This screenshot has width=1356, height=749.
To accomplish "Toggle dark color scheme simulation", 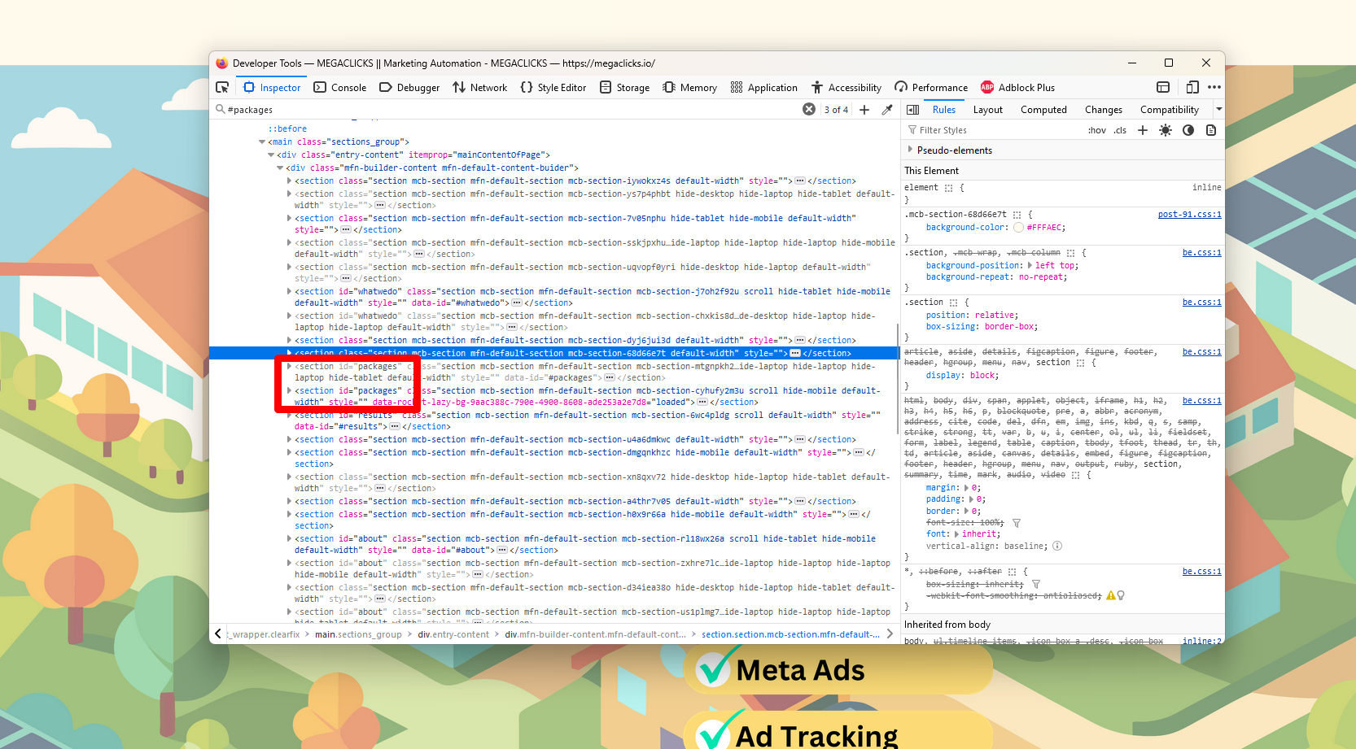I will click(1188, 130).
